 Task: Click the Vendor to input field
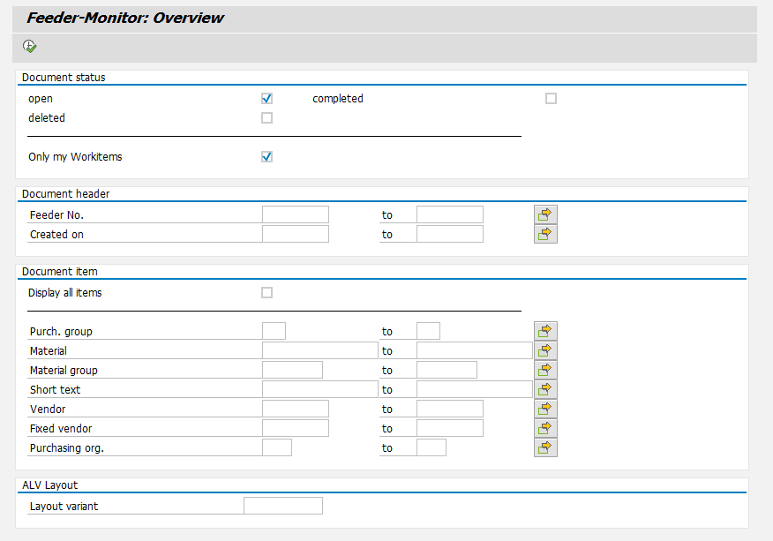pyautogui.click(x=450, y=408)
